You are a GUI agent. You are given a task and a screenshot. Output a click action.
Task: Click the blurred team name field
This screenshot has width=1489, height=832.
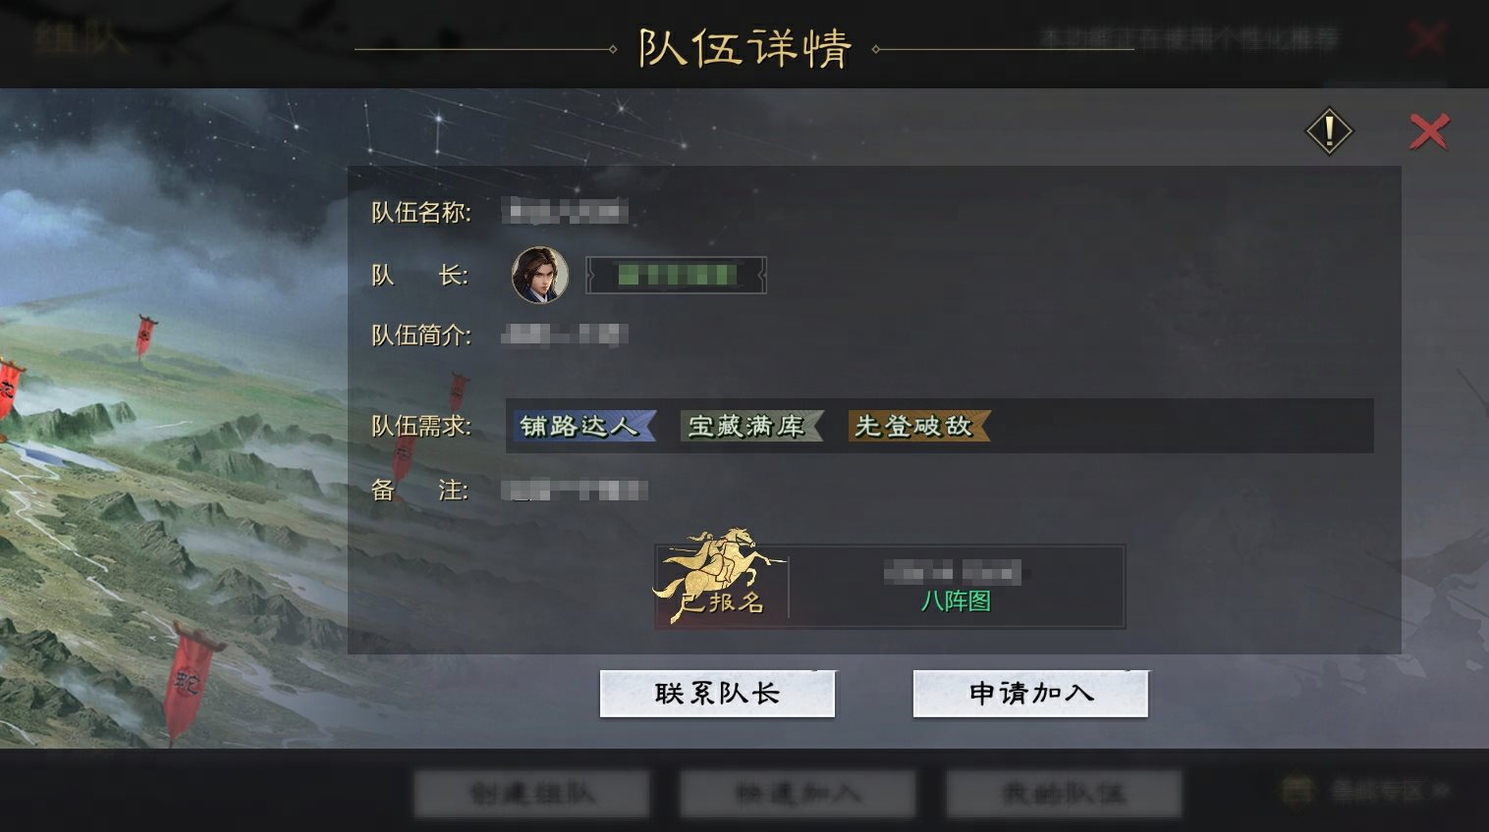565,211
